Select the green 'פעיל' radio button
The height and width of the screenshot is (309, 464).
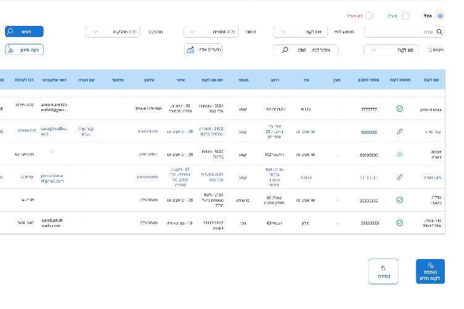(405, 15)
